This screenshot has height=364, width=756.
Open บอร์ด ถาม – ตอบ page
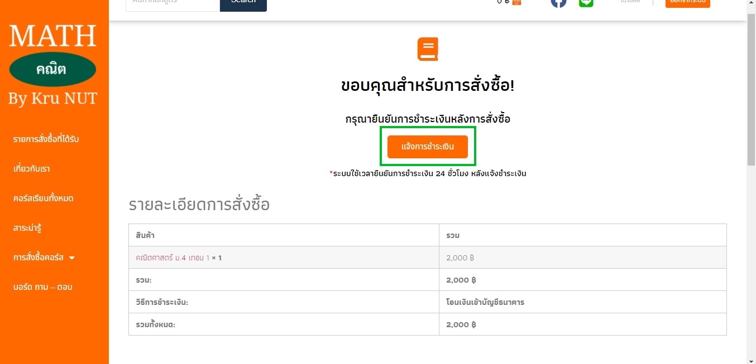(43, 287)
